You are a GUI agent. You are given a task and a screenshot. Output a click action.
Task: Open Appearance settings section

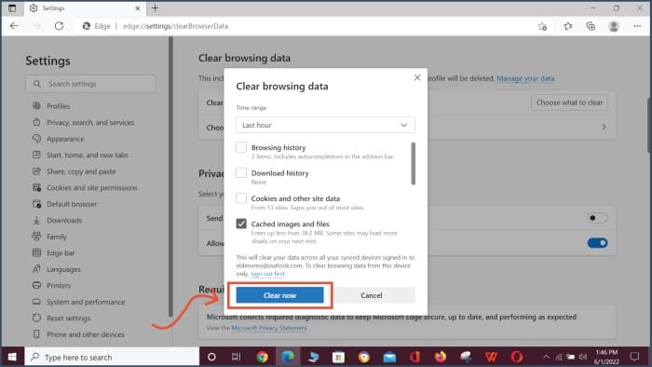click(65, 139)
